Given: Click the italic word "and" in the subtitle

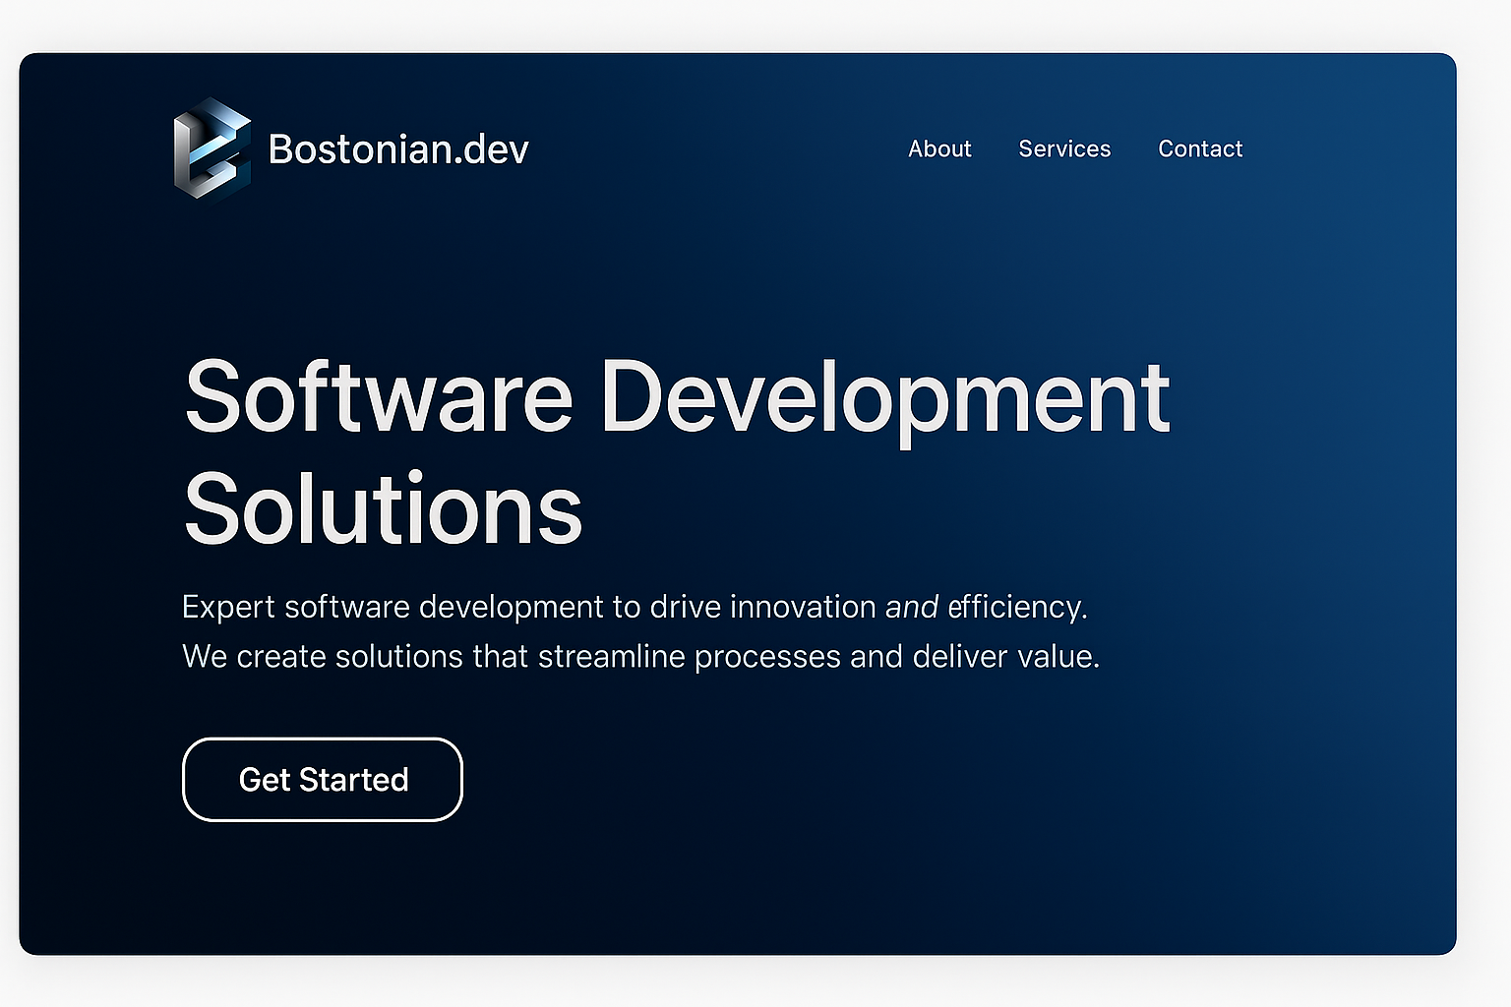Looking at the screenshot, I should (x=911, y=607).
